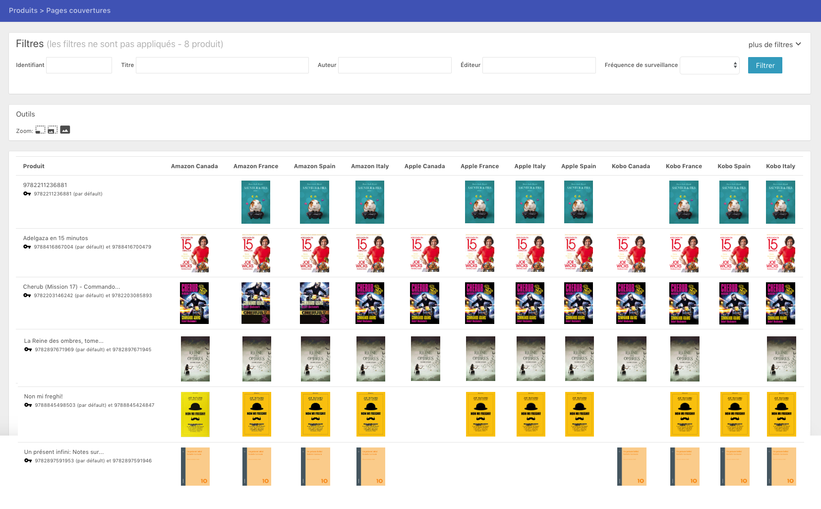Image resolution: width=821 pixels, height=509 pixels.
Task: Focus the Éditeur filter field
Action: click(x=539, y=65)
